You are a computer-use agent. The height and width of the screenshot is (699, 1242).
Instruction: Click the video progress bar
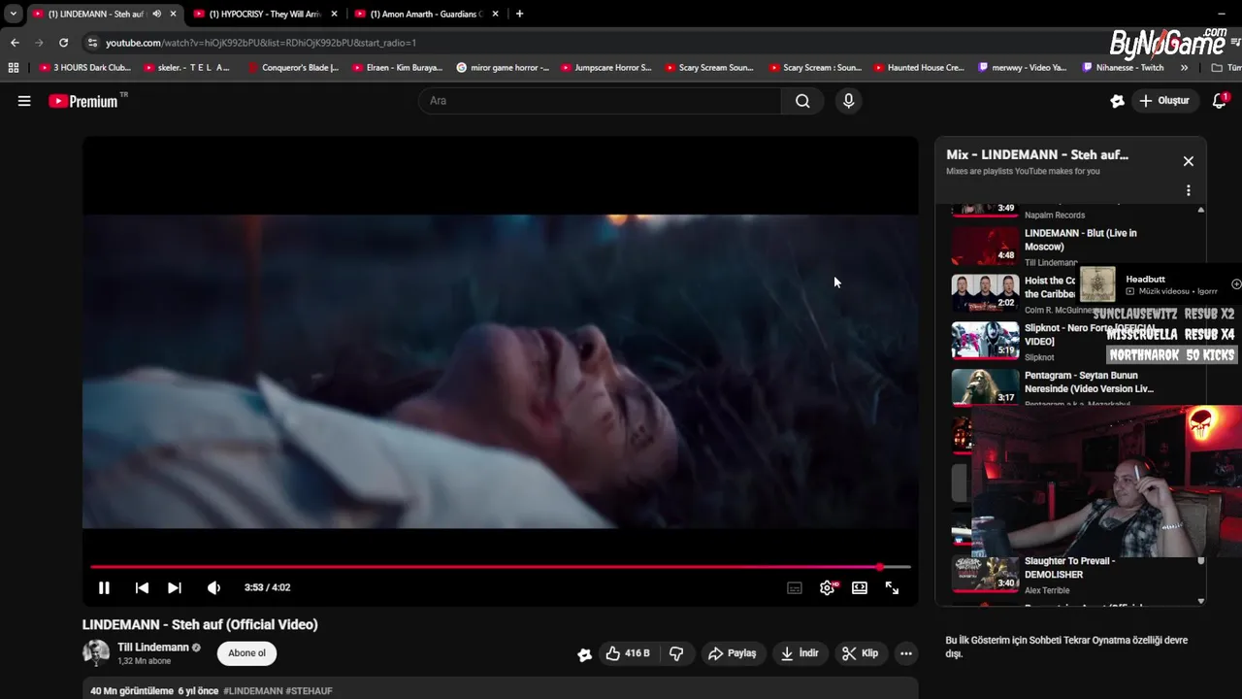(501, 567)
